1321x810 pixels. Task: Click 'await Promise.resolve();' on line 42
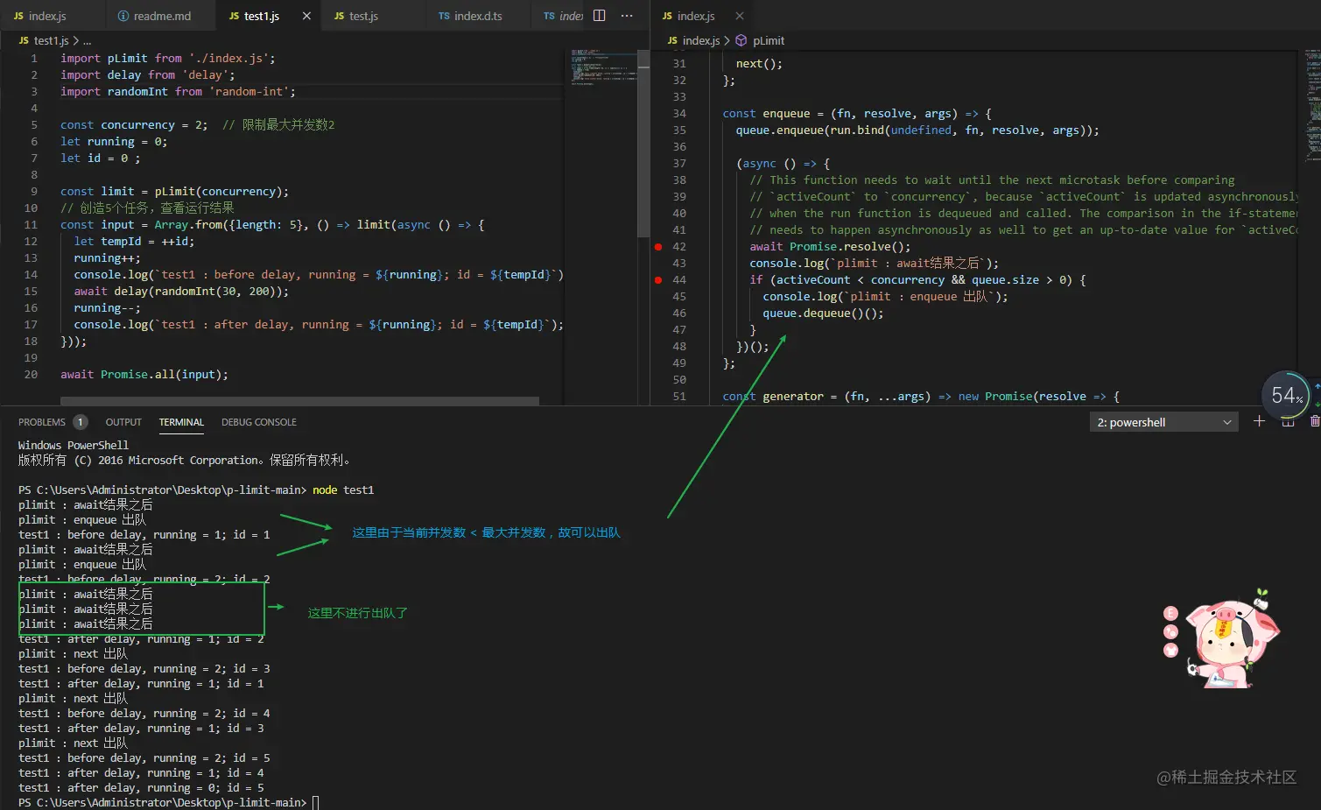pos(830,247)
